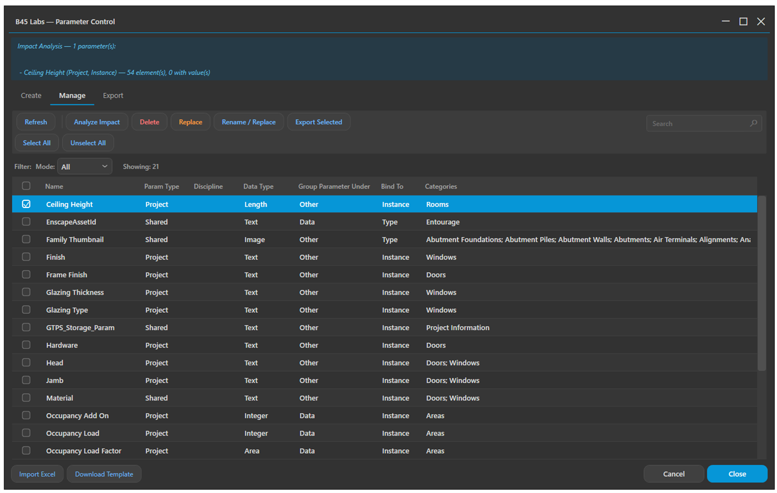Sort by the Bind To column header

pos(392,186)
